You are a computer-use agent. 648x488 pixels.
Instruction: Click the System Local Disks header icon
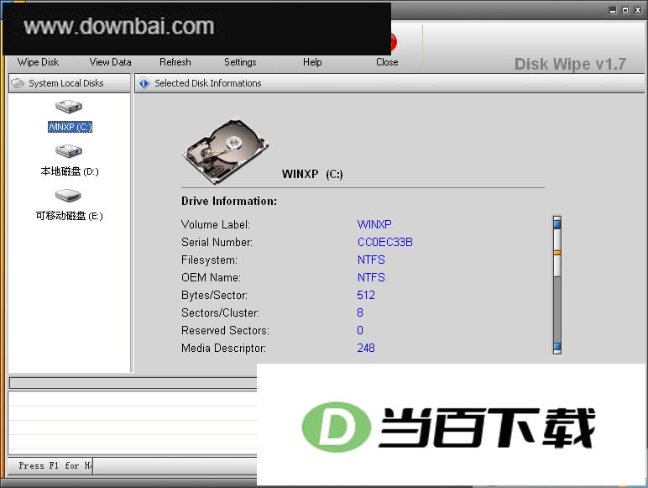pyautogui.click(x=18, y=83)
